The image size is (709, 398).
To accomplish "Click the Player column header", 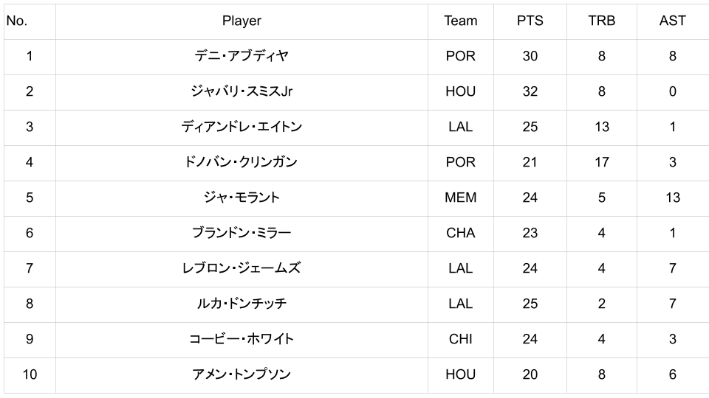I will click(242, 21).
